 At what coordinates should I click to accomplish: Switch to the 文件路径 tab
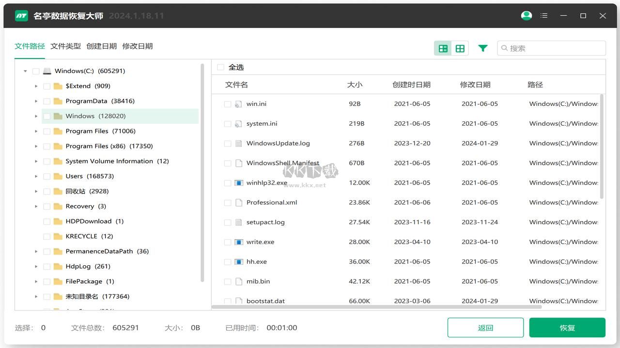tap(30, 46)
